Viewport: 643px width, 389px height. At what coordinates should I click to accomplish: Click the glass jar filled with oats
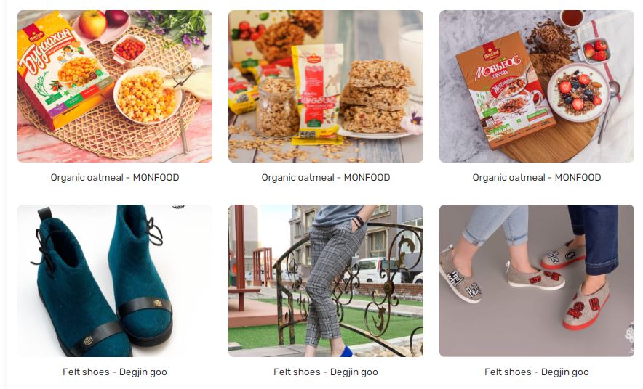point(278,107)
